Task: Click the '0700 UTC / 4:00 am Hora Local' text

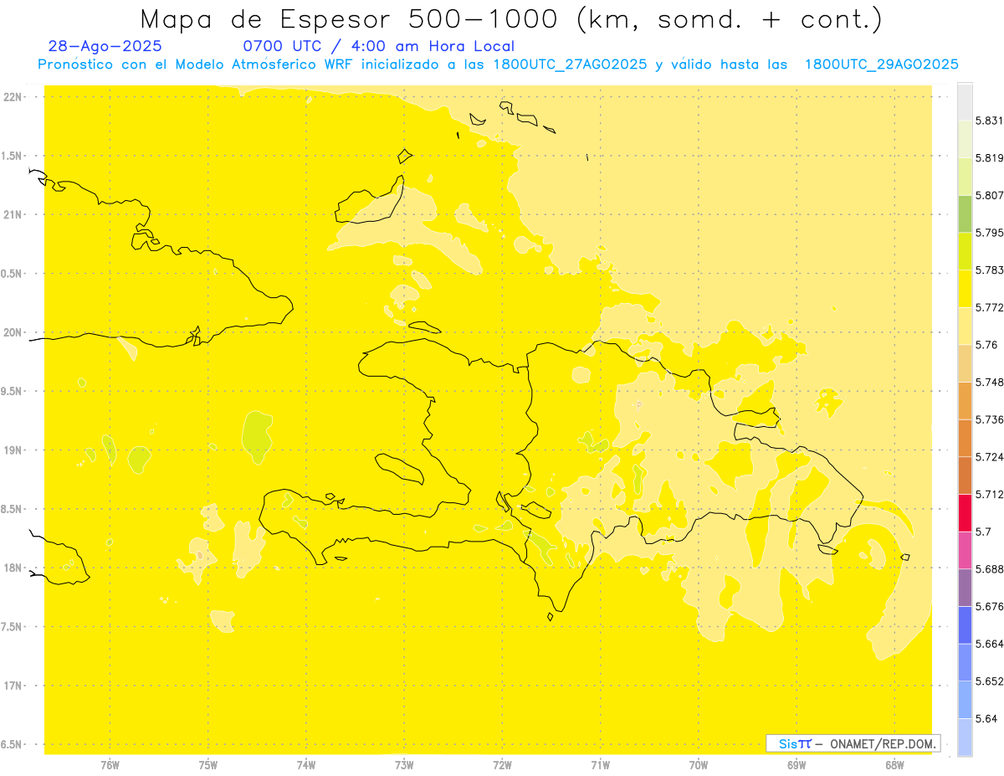Action: tap(378, 47)
